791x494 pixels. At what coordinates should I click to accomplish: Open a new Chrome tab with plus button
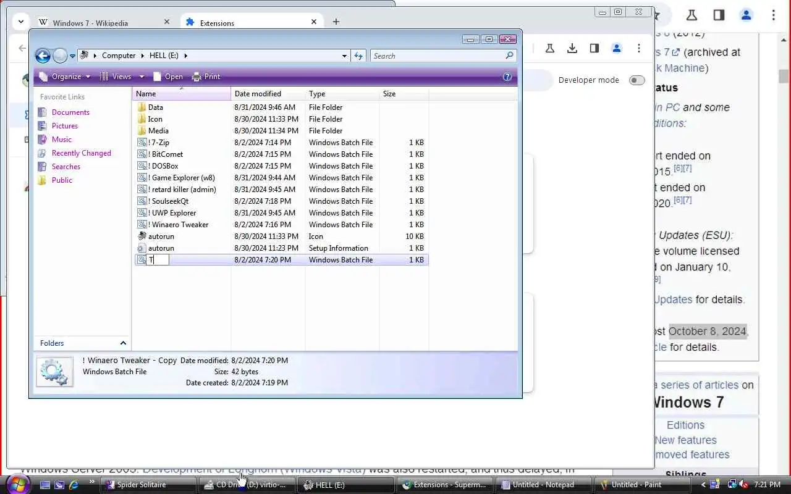[336, 22]
